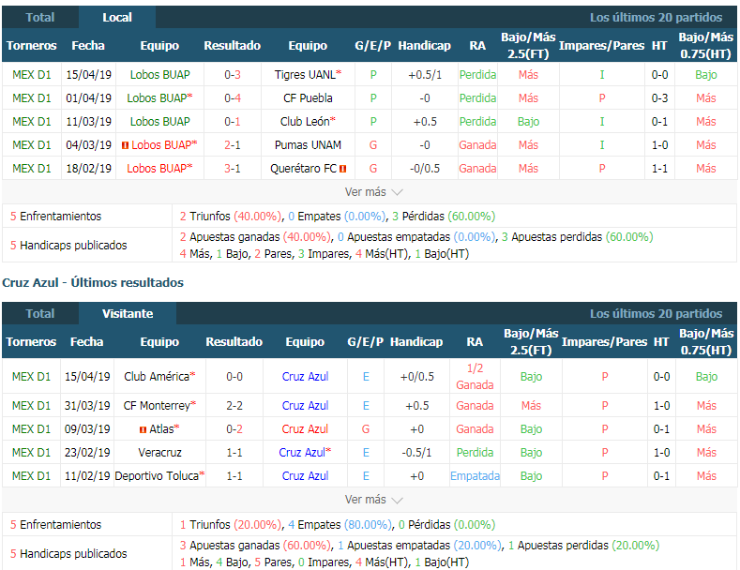Screen dimensions: 740x570
Task: Click the Impares/Pares header in the Local table
Action: click(x=602, y=46)
